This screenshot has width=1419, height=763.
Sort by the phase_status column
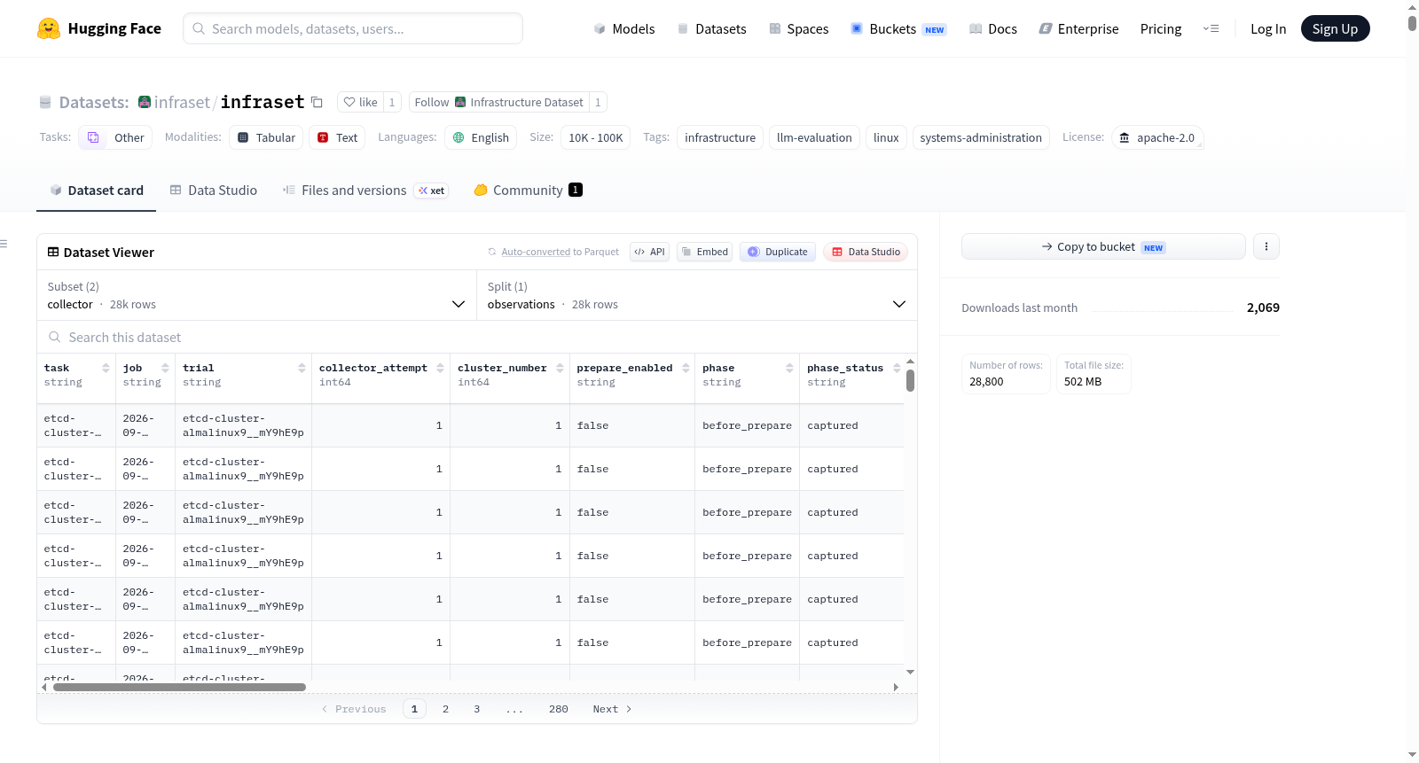tap(897, 368)
